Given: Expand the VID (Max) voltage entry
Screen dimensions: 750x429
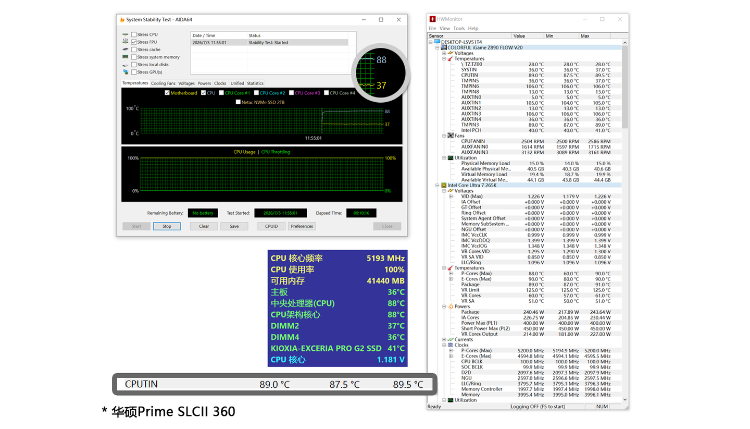Looking at the screenshot, I should pyautogui.click(x=451, y=197).
